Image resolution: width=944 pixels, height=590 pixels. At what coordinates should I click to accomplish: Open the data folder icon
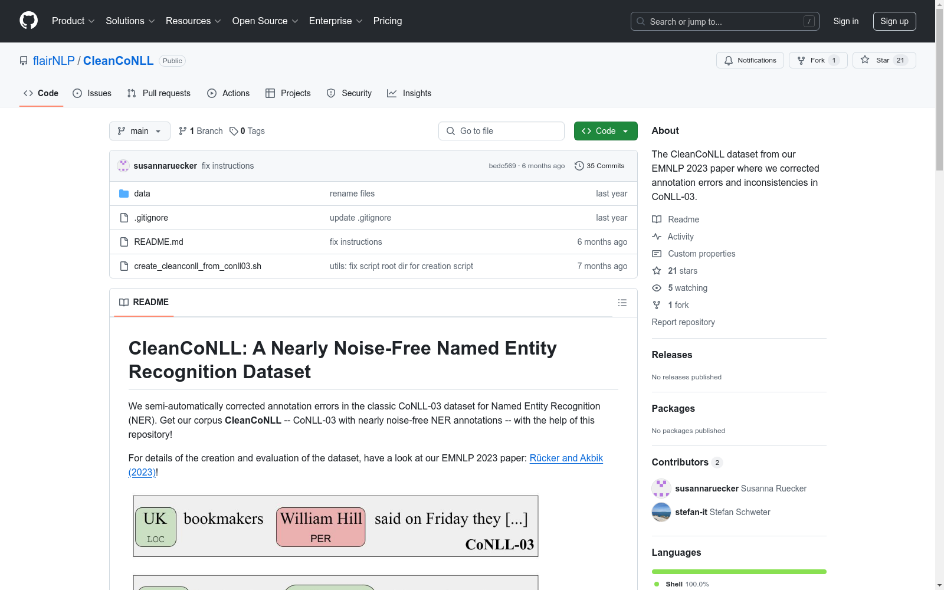point(124,194)
